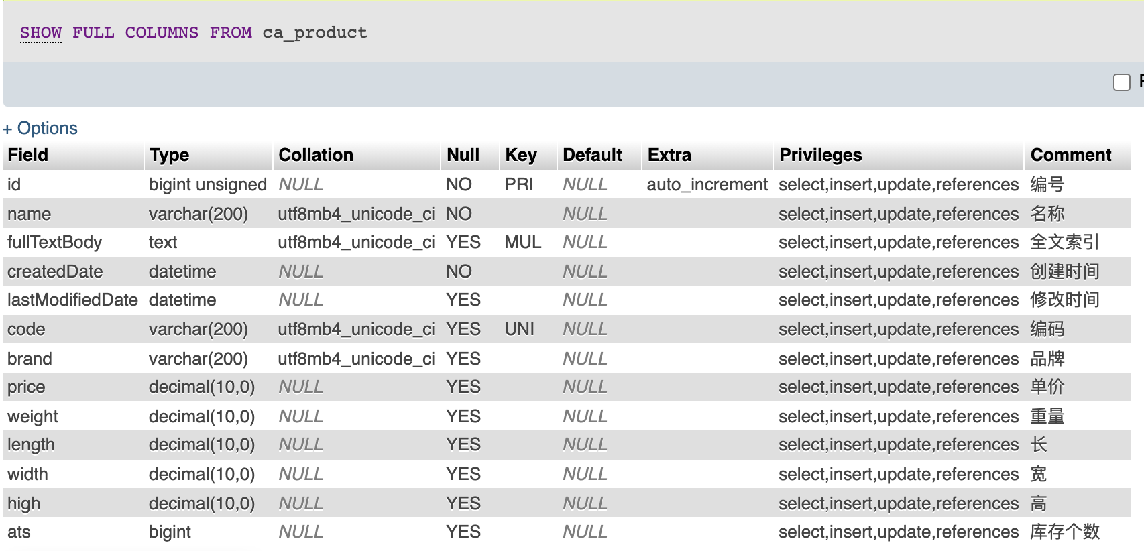
Task: Click the UNI key cell for code
Action: 520,329
